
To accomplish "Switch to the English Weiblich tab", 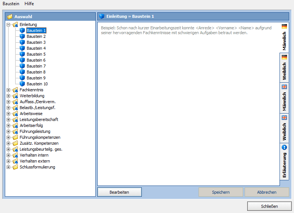I will [284, 128].
